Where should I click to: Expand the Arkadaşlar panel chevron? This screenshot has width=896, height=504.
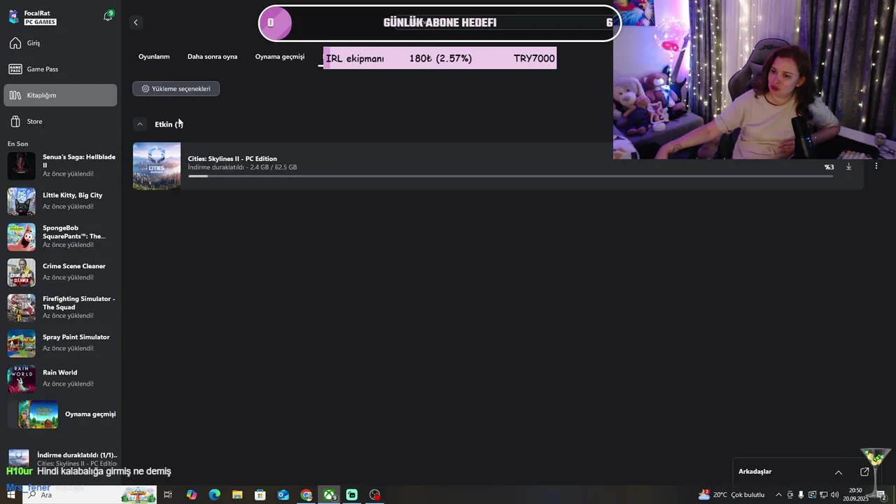point(839,472)
